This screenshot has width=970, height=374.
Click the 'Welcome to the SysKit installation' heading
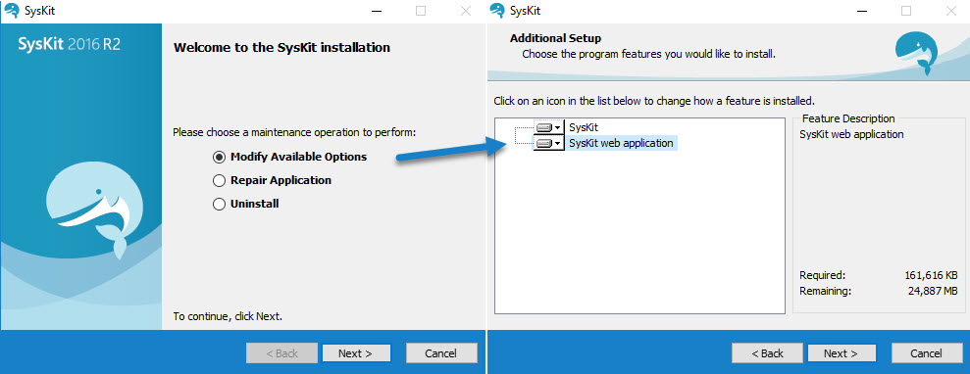click(282, 47)
